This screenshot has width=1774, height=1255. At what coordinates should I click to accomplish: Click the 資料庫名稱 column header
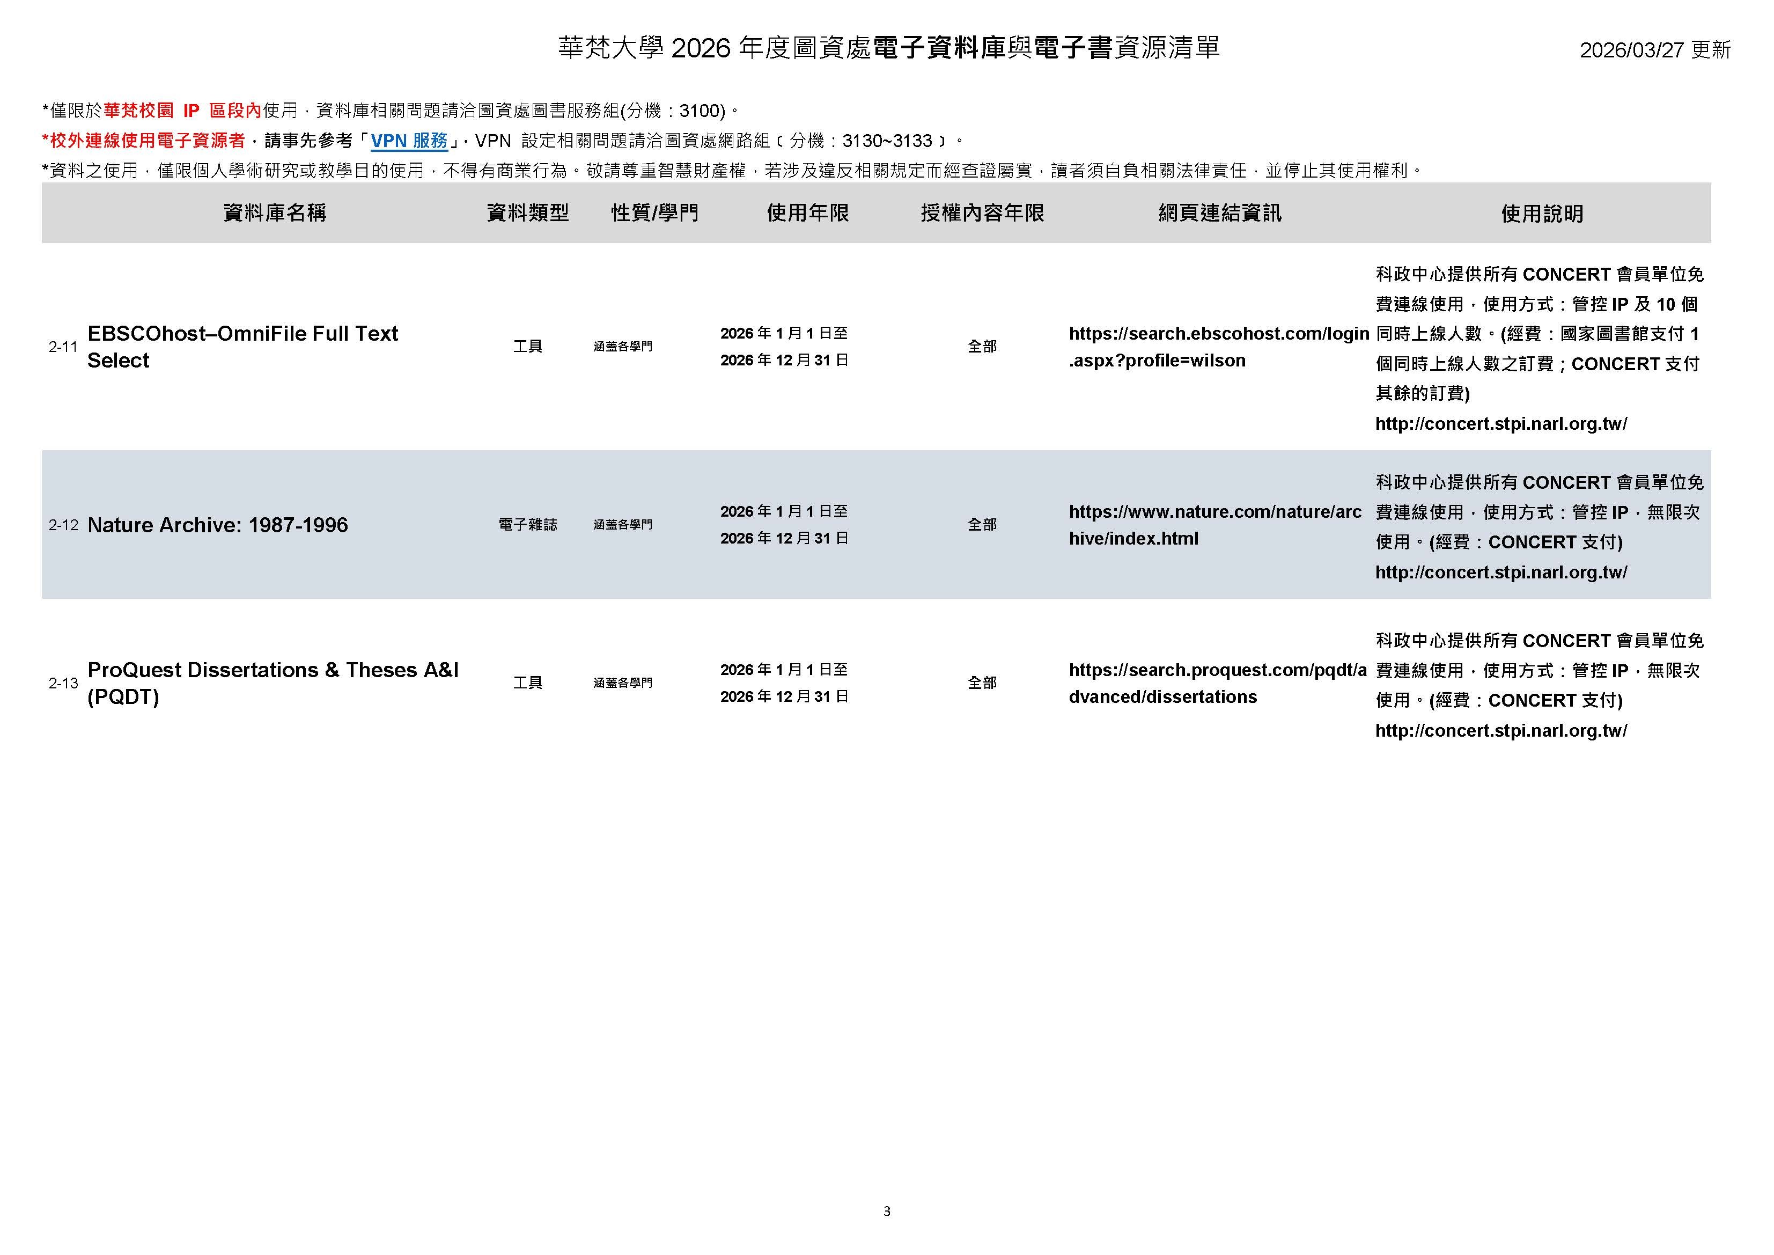coord(274,214)
